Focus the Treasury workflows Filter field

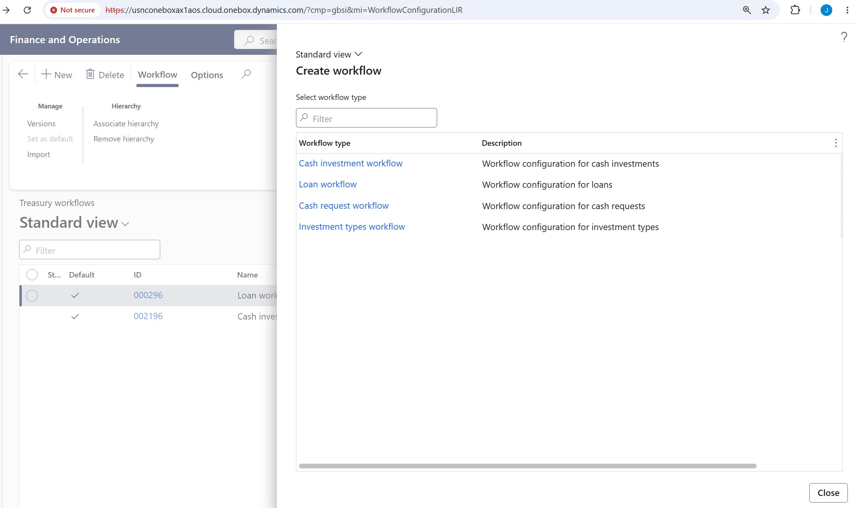coord(89,250)
